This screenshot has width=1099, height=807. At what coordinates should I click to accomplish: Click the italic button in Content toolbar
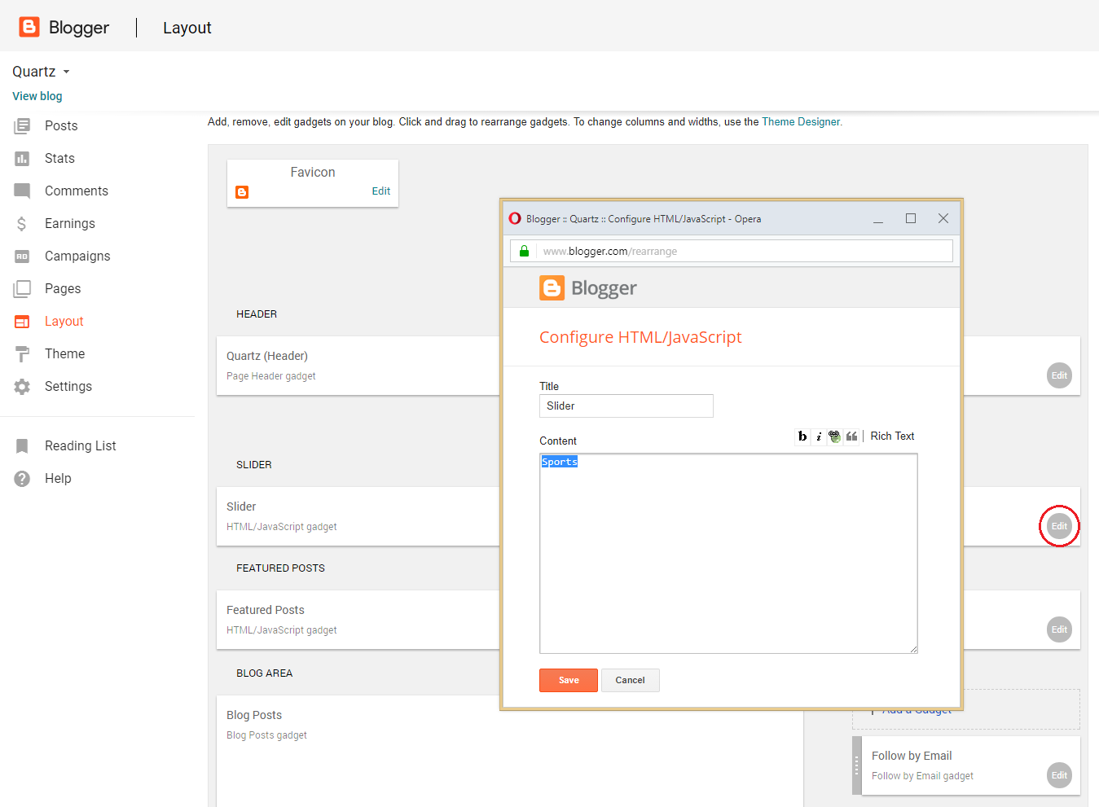point(819,436)
